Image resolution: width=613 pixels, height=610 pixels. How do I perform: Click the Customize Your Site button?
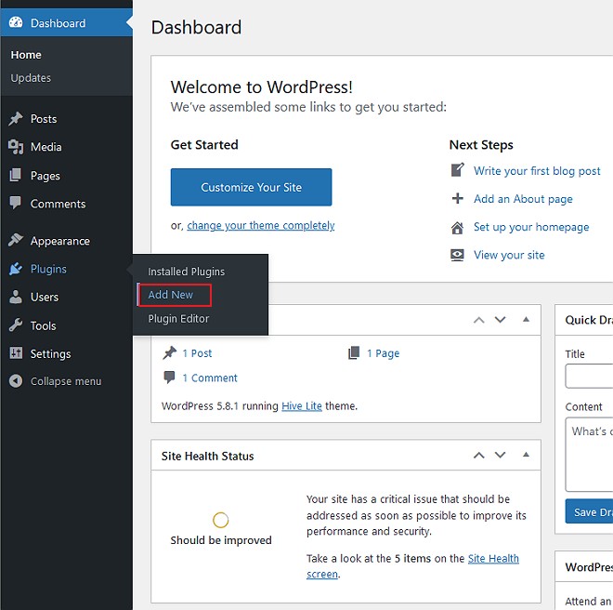[251, 187]
